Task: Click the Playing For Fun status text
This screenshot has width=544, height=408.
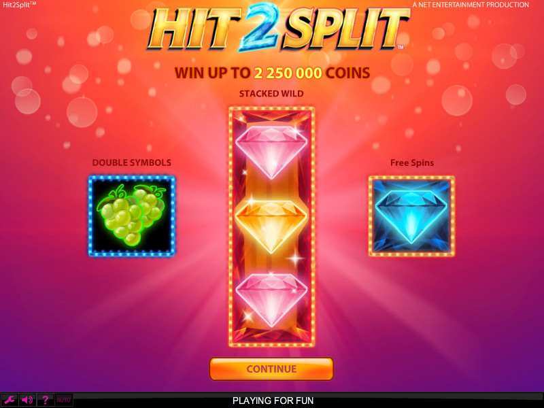Action: click(x=273, y=401)
